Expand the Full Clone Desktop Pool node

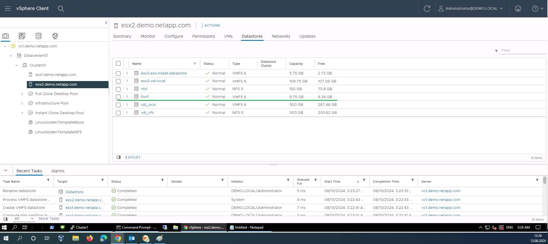tap(22, 94)
